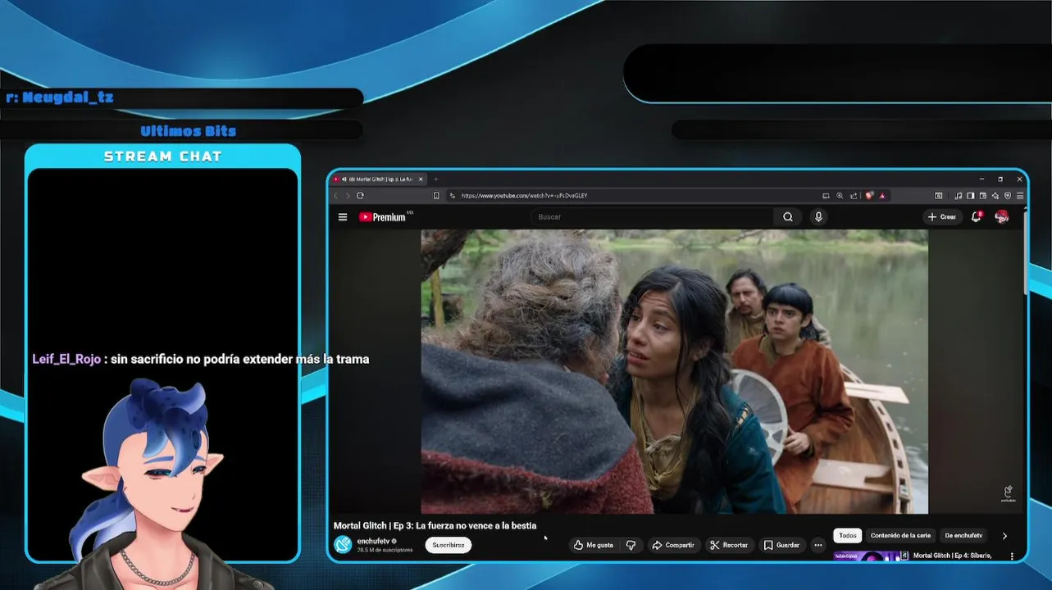Click the Brave Rewards triangle icon
This screenshot has width=1052, height=590.
pos(882,196)
